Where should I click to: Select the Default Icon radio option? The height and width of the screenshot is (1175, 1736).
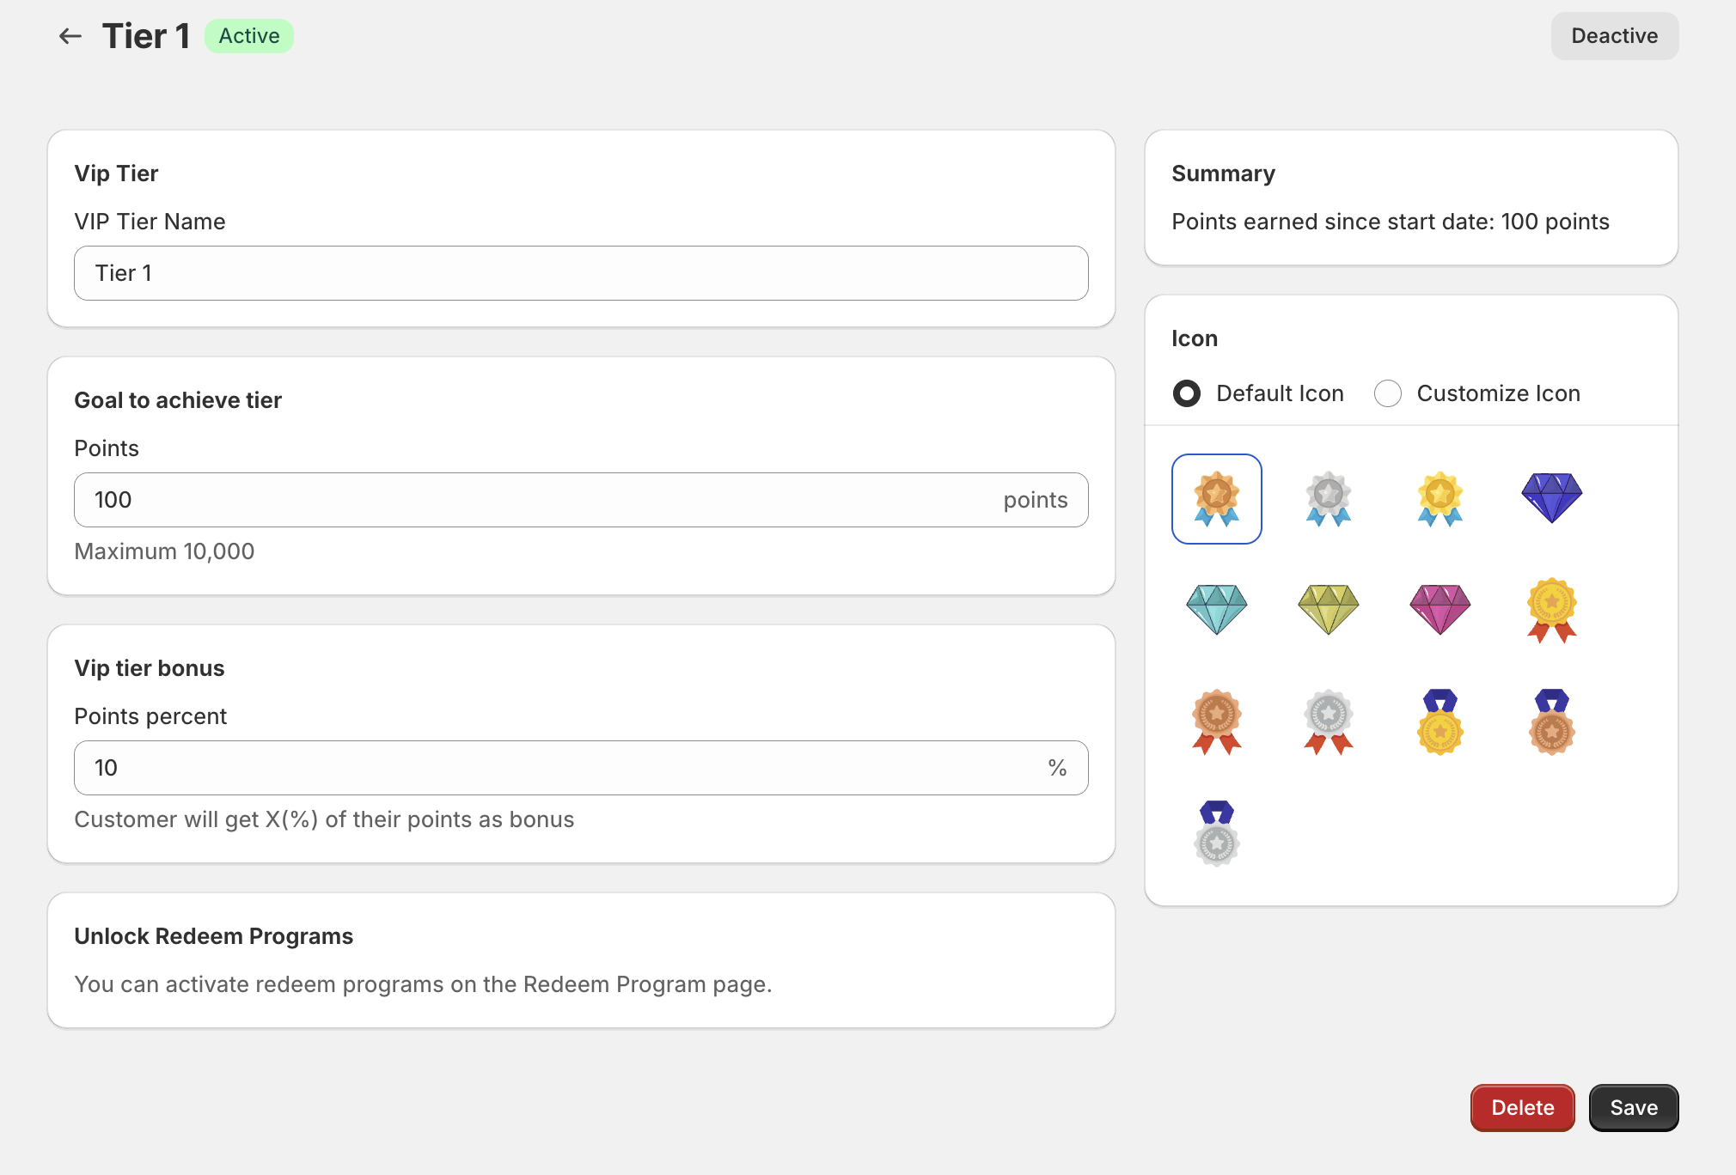coord(1187,393)
